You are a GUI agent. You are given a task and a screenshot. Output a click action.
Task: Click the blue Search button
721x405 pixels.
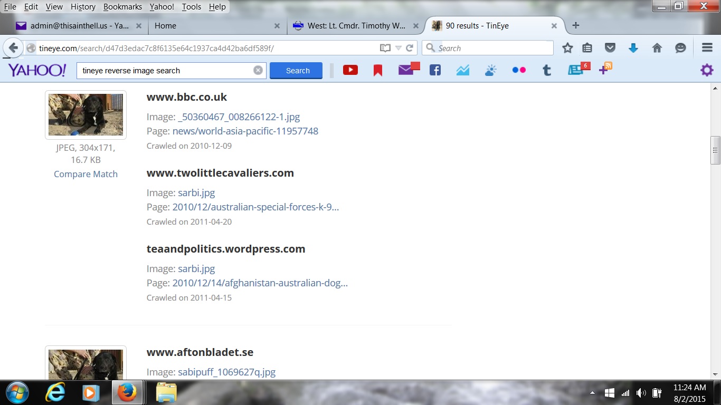(x=296, y=71)
